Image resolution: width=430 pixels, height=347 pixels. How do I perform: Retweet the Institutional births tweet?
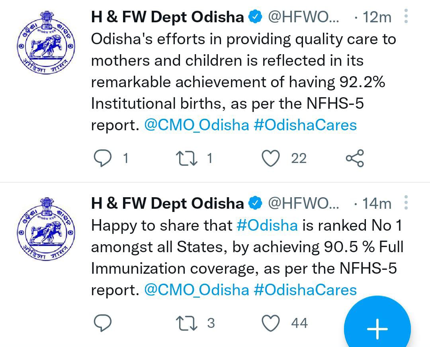tap(186, 159)
